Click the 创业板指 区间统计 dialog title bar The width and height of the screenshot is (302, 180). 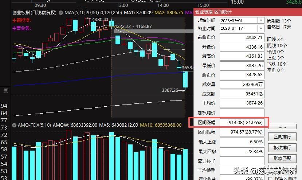(248, 12)
